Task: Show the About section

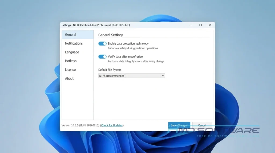Action: 78,78
